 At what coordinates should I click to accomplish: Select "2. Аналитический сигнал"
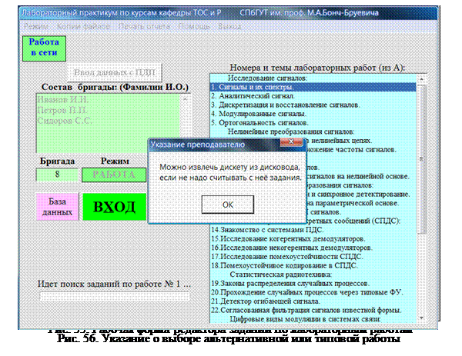(x=313, y=96)
